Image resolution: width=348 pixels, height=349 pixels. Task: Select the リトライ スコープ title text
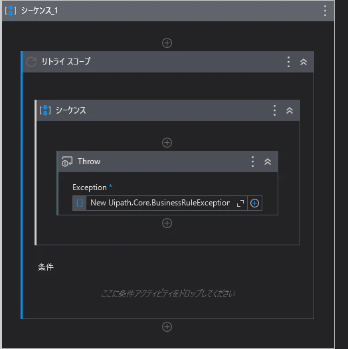[66, 62]
